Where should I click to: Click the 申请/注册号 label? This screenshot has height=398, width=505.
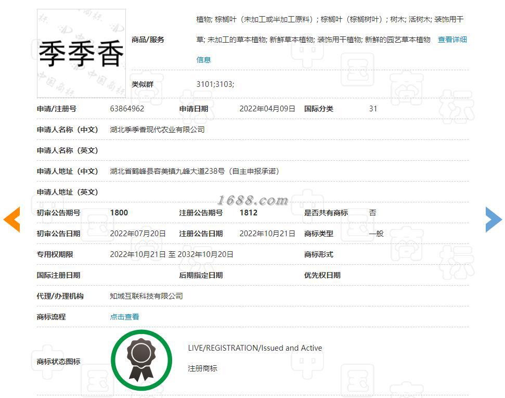point(56,109)
